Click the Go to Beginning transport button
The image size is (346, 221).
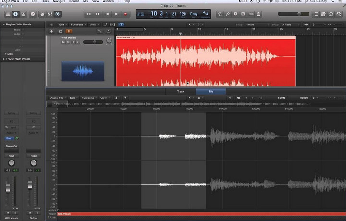(107, 14)
